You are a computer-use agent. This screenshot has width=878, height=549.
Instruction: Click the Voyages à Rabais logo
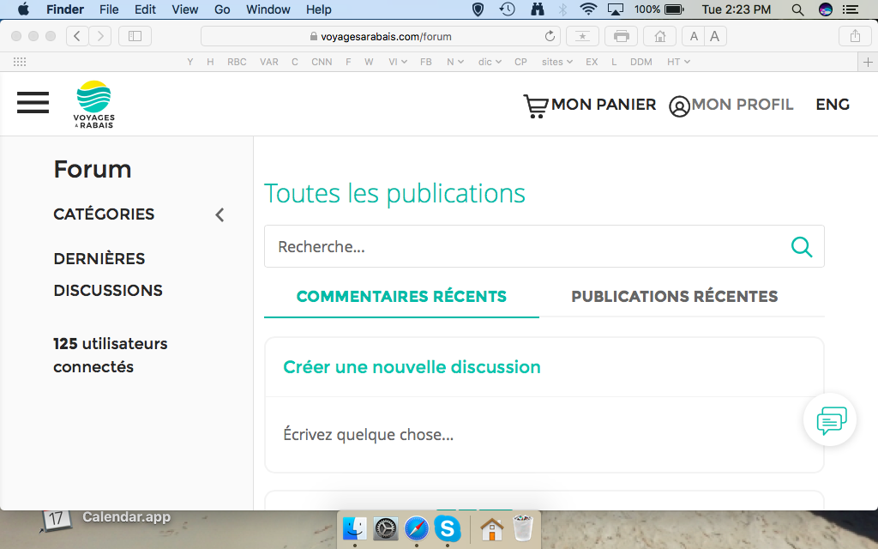pos(93,104)
